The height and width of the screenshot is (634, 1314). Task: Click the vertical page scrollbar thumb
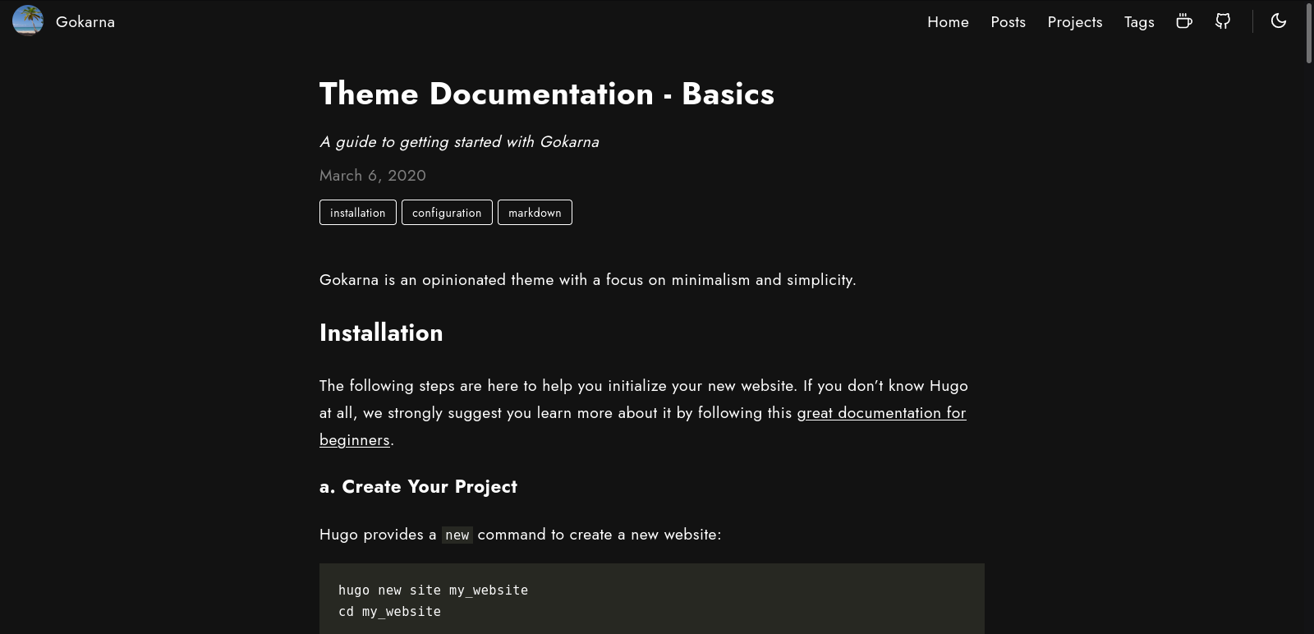tap(1308, 33)
